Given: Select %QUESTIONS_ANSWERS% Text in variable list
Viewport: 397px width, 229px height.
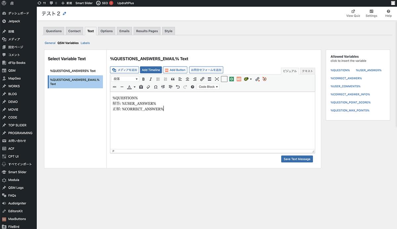Looking at the screenshot, I should [x=73, y=71].
